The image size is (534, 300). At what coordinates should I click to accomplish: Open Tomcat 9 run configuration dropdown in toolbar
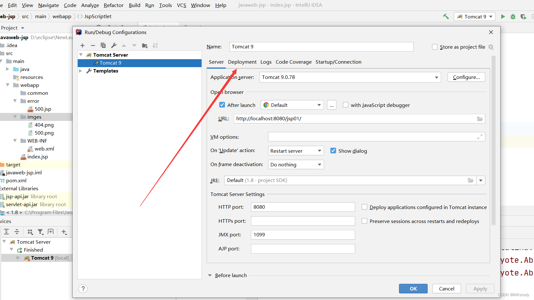click(x=474, y=17)
